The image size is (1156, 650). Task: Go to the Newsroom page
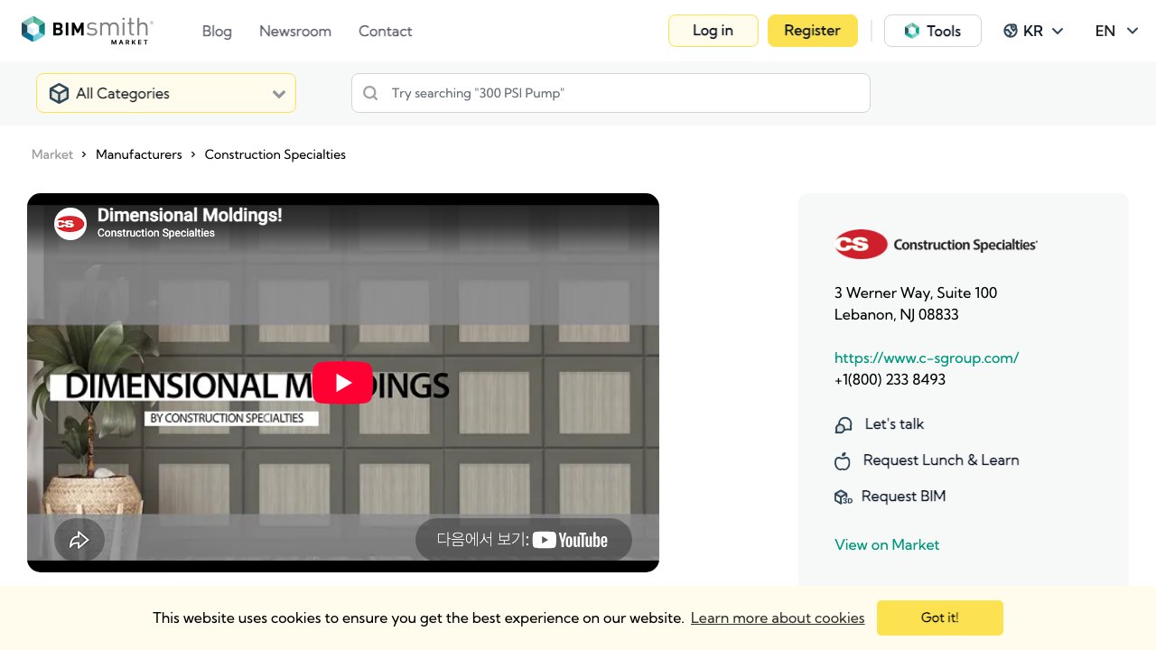pos(295,31)
